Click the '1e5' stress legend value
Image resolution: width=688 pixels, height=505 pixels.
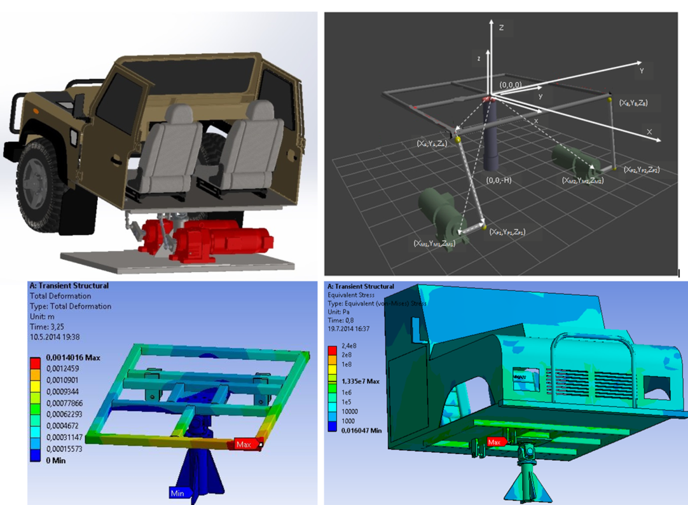click(x=347, y=401)
